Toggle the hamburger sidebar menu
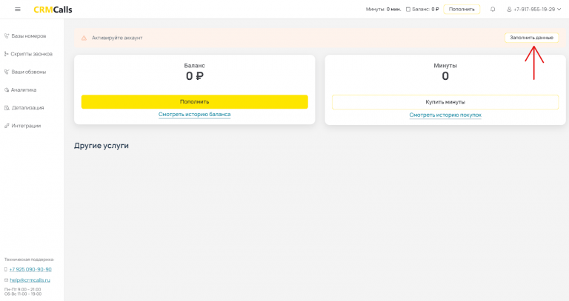The height and width of the screenshot is (301, 569). click(x=17, y=10)
